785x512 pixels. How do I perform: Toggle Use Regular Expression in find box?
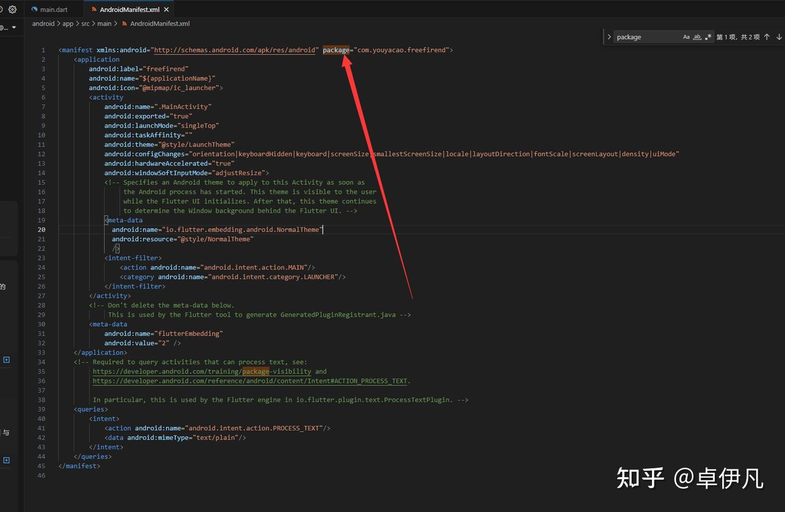[708, 37]
